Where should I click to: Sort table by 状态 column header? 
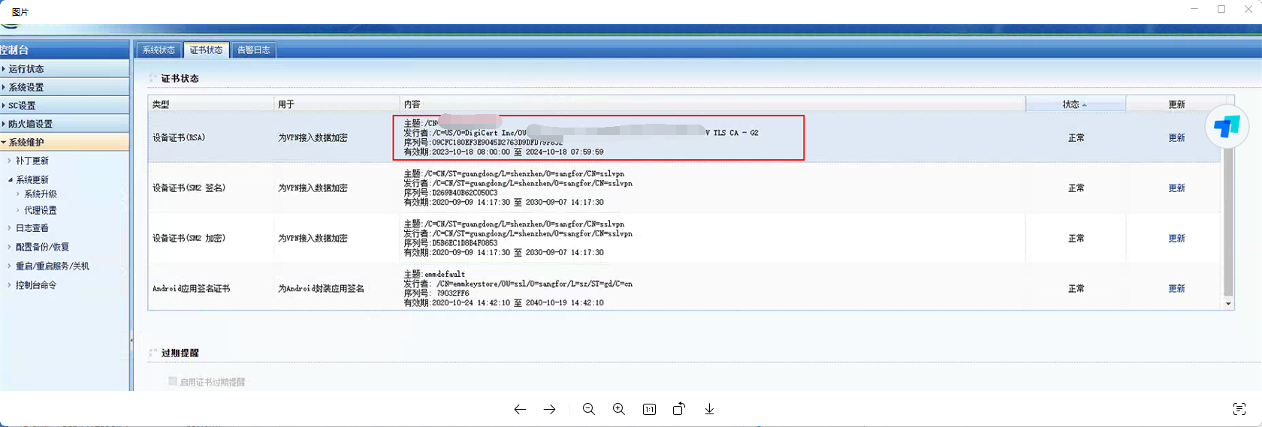tap(1074, 104)
